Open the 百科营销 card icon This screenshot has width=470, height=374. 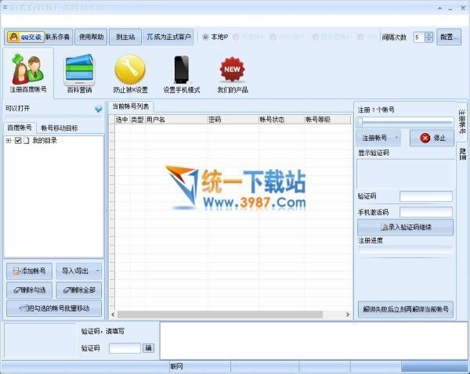click(x=79, y=73)
